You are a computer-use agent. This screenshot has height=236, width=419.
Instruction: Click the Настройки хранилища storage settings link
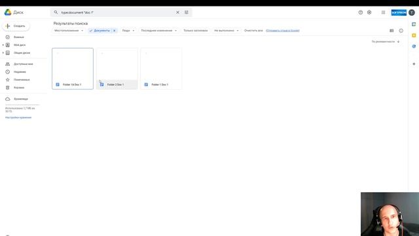click(x=18, y=117)
